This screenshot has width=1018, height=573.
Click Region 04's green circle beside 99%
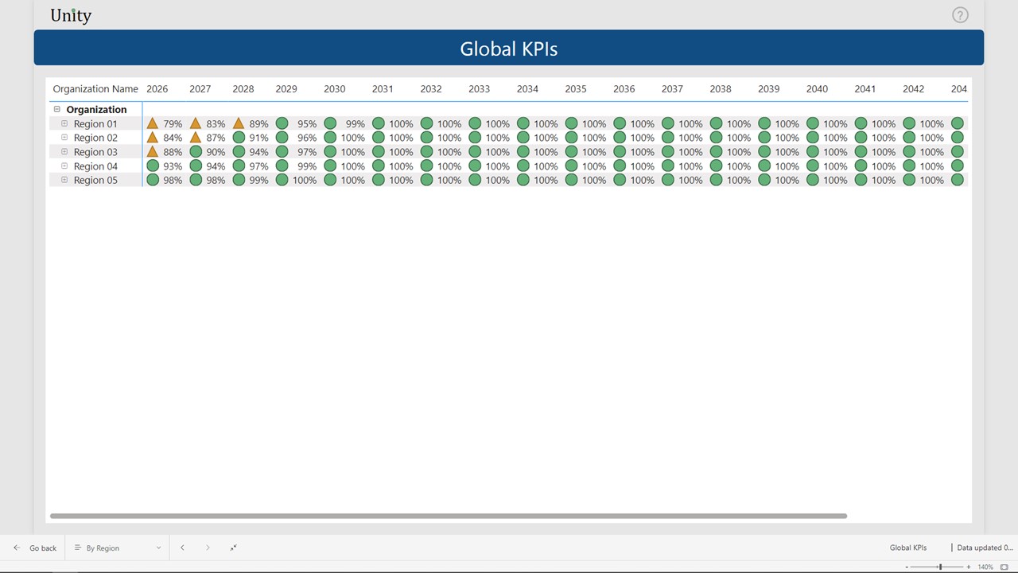coord(282,166)
